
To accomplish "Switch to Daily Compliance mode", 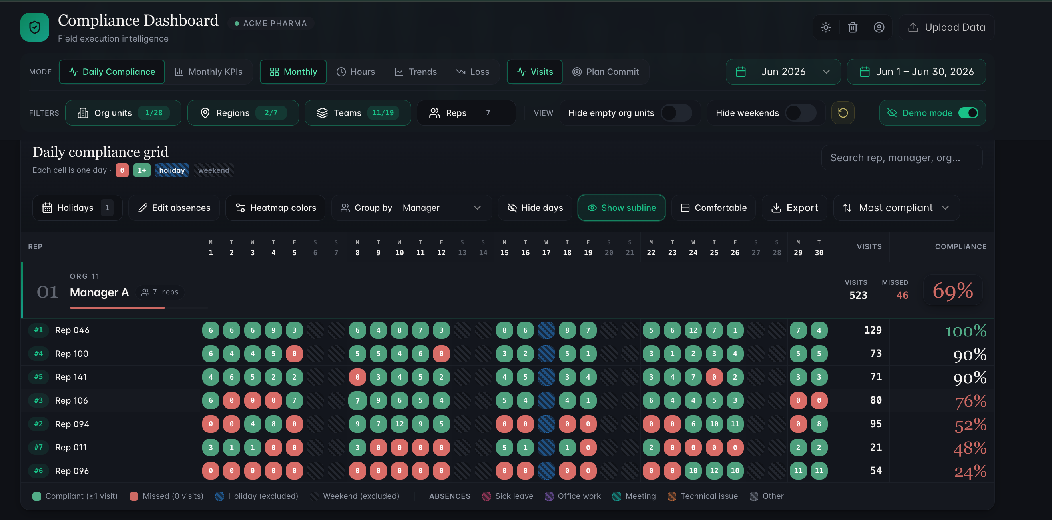I will [112, 72].
